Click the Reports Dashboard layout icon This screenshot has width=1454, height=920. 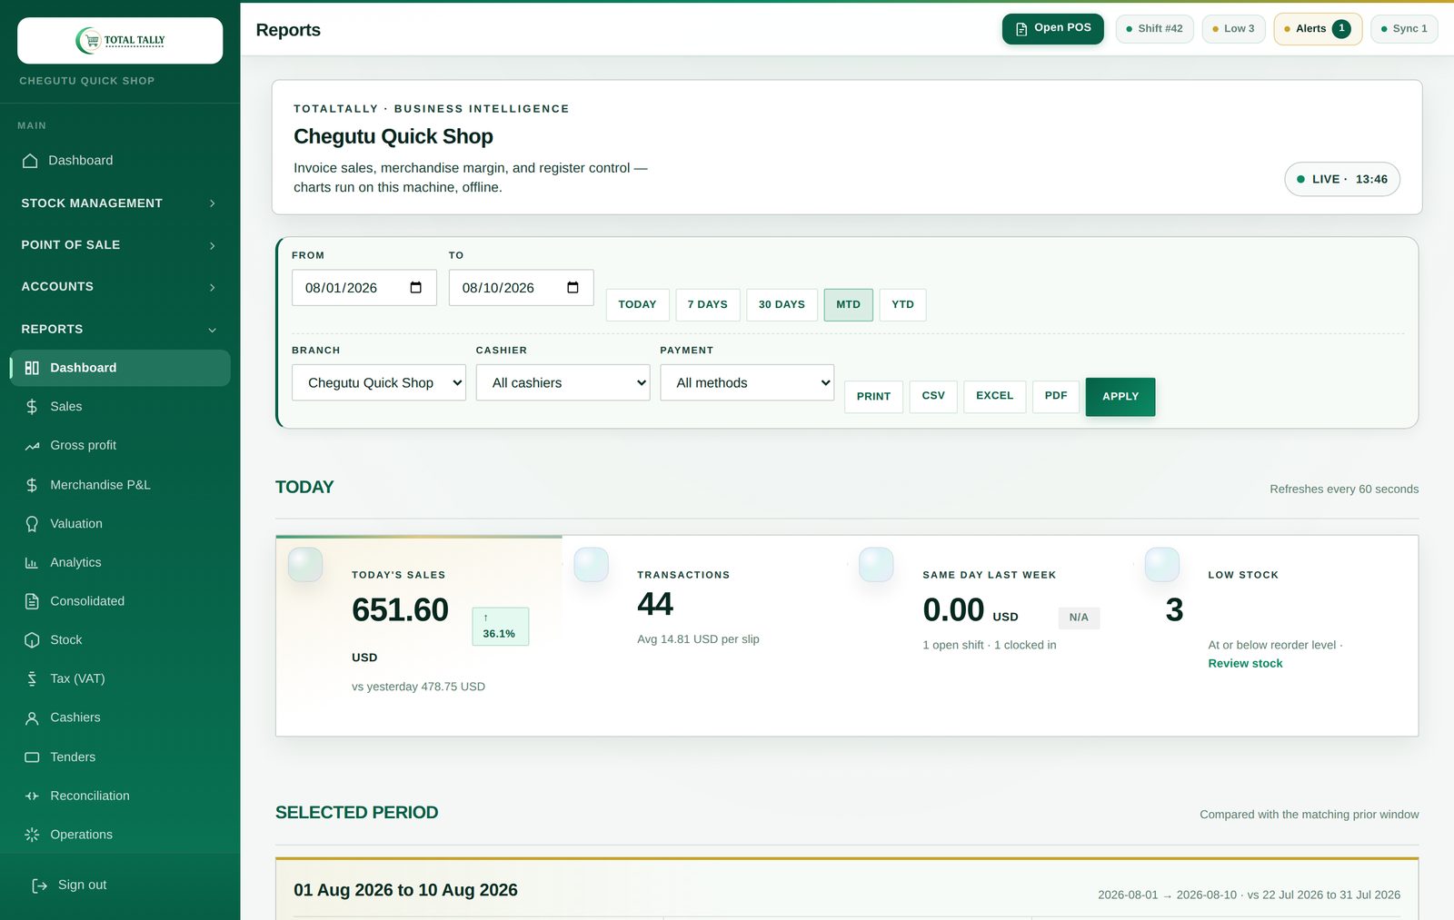click(32, 368)
